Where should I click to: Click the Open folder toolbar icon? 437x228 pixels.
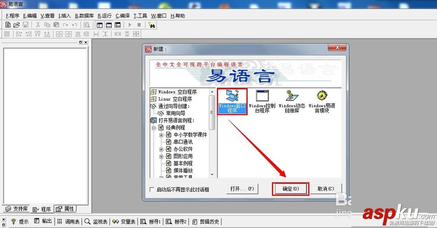17,25
